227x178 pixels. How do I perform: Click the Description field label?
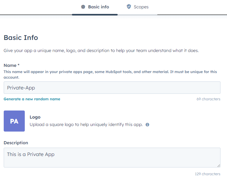coord(16,143)
